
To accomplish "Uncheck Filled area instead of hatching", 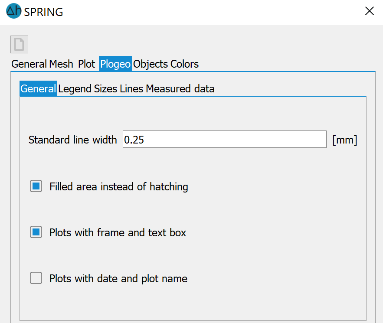I will coord(36,186).
